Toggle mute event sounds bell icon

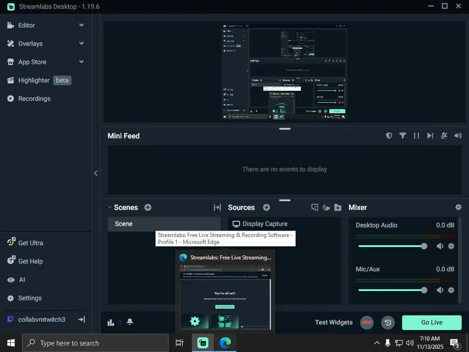coord(444,136)
